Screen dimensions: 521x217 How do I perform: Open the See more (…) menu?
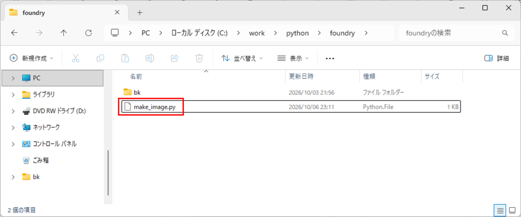click(x=330, y=58)
